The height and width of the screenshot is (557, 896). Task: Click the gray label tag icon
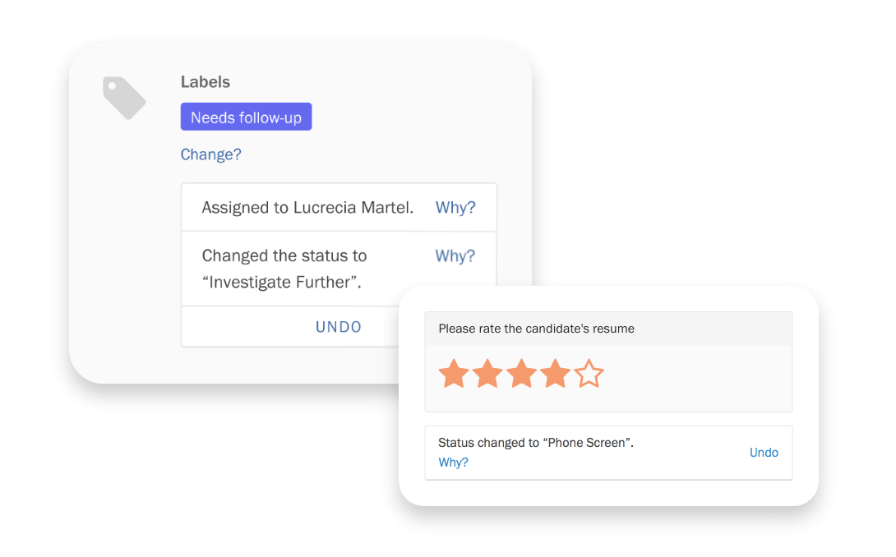click(124, 98)
